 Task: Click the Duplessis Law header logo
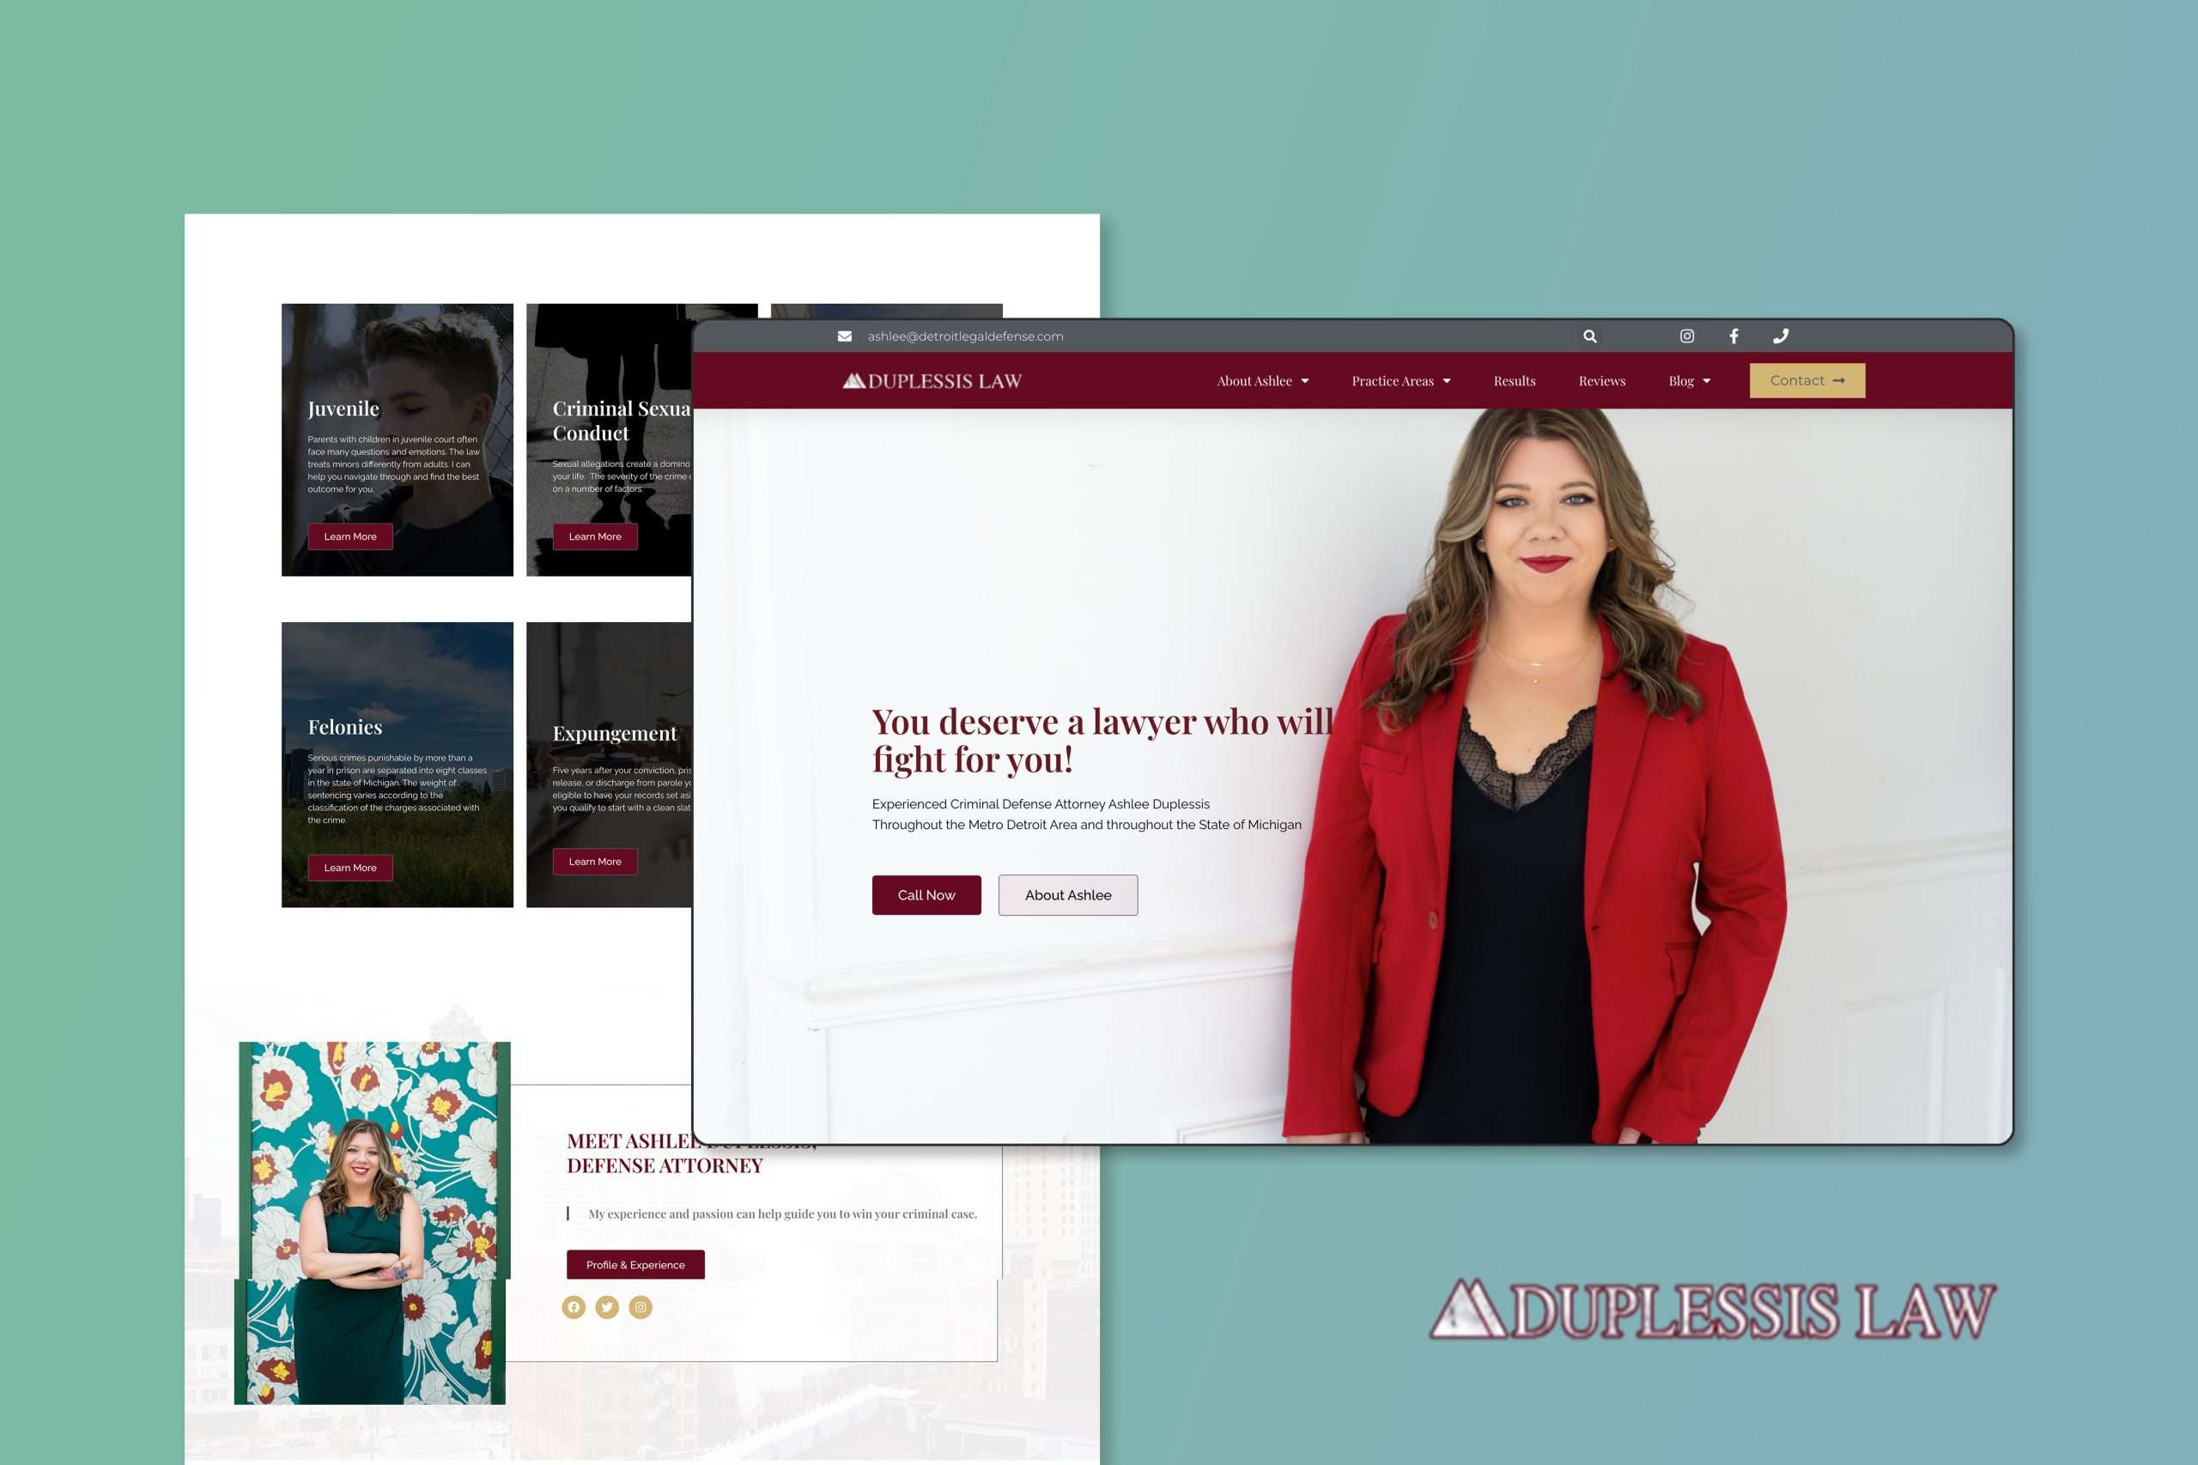[x=932, y=381]
